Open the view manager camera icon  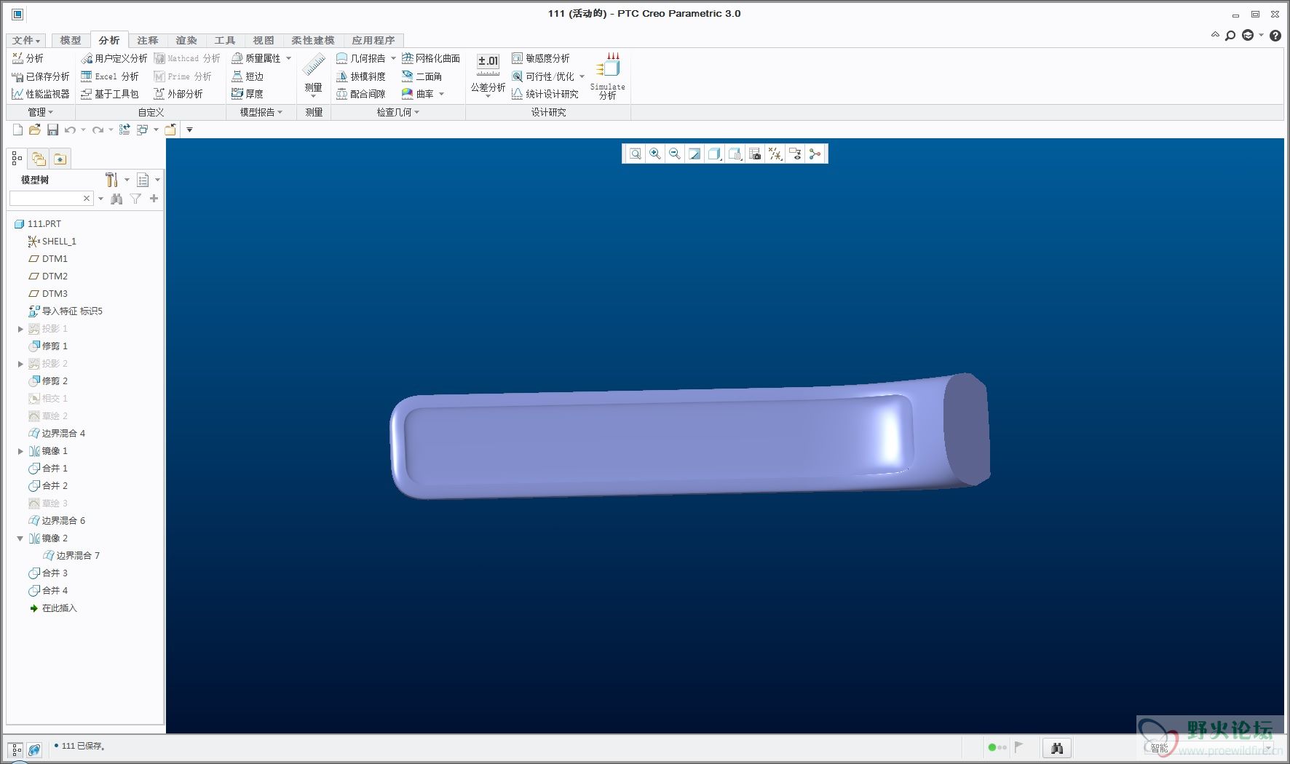(x=755, y=154)
